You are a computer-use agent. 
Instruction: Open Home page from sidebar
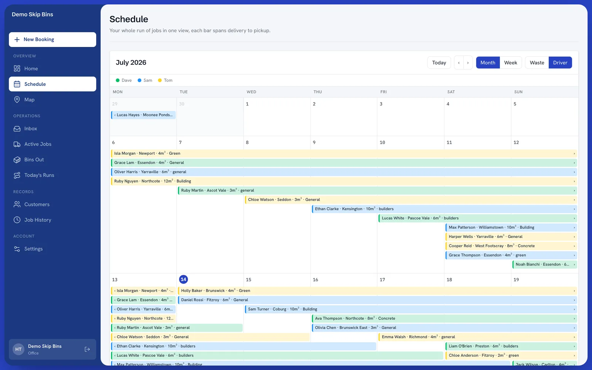(x=53, y=68)
